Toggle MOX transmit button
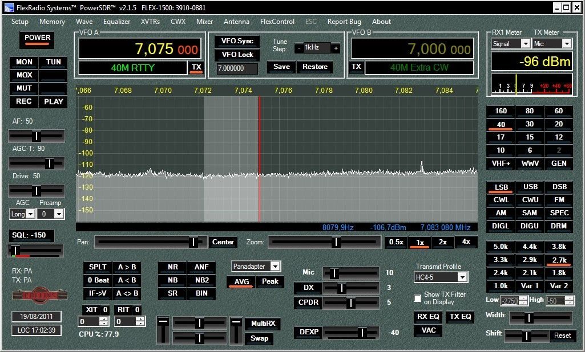Image resolution: width=585 pixels, height=352 pixels. coord(24,75)
